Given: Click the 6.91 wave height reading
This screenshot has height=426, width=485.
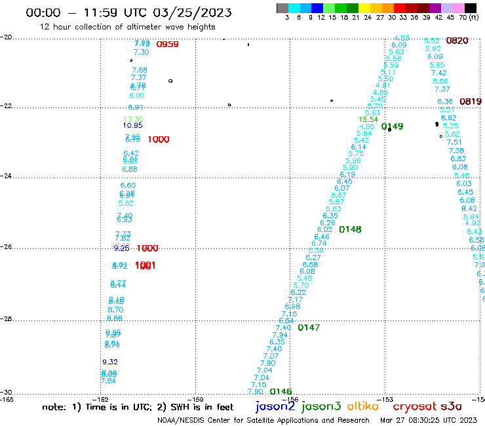Looking at the screenshot, I should tap(136, 107).
